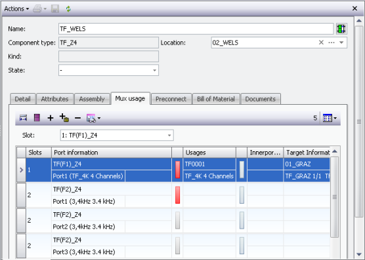Click row selector arrow for slot 1
This screenshot has height=260, width=365.
[21, 170]
